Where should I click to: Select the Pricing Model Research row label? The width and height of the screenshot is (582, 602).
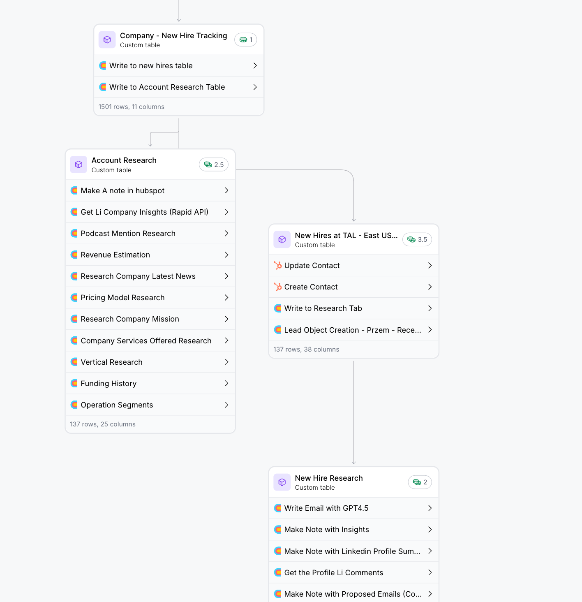pyautogui.click(x=123, y=298)
